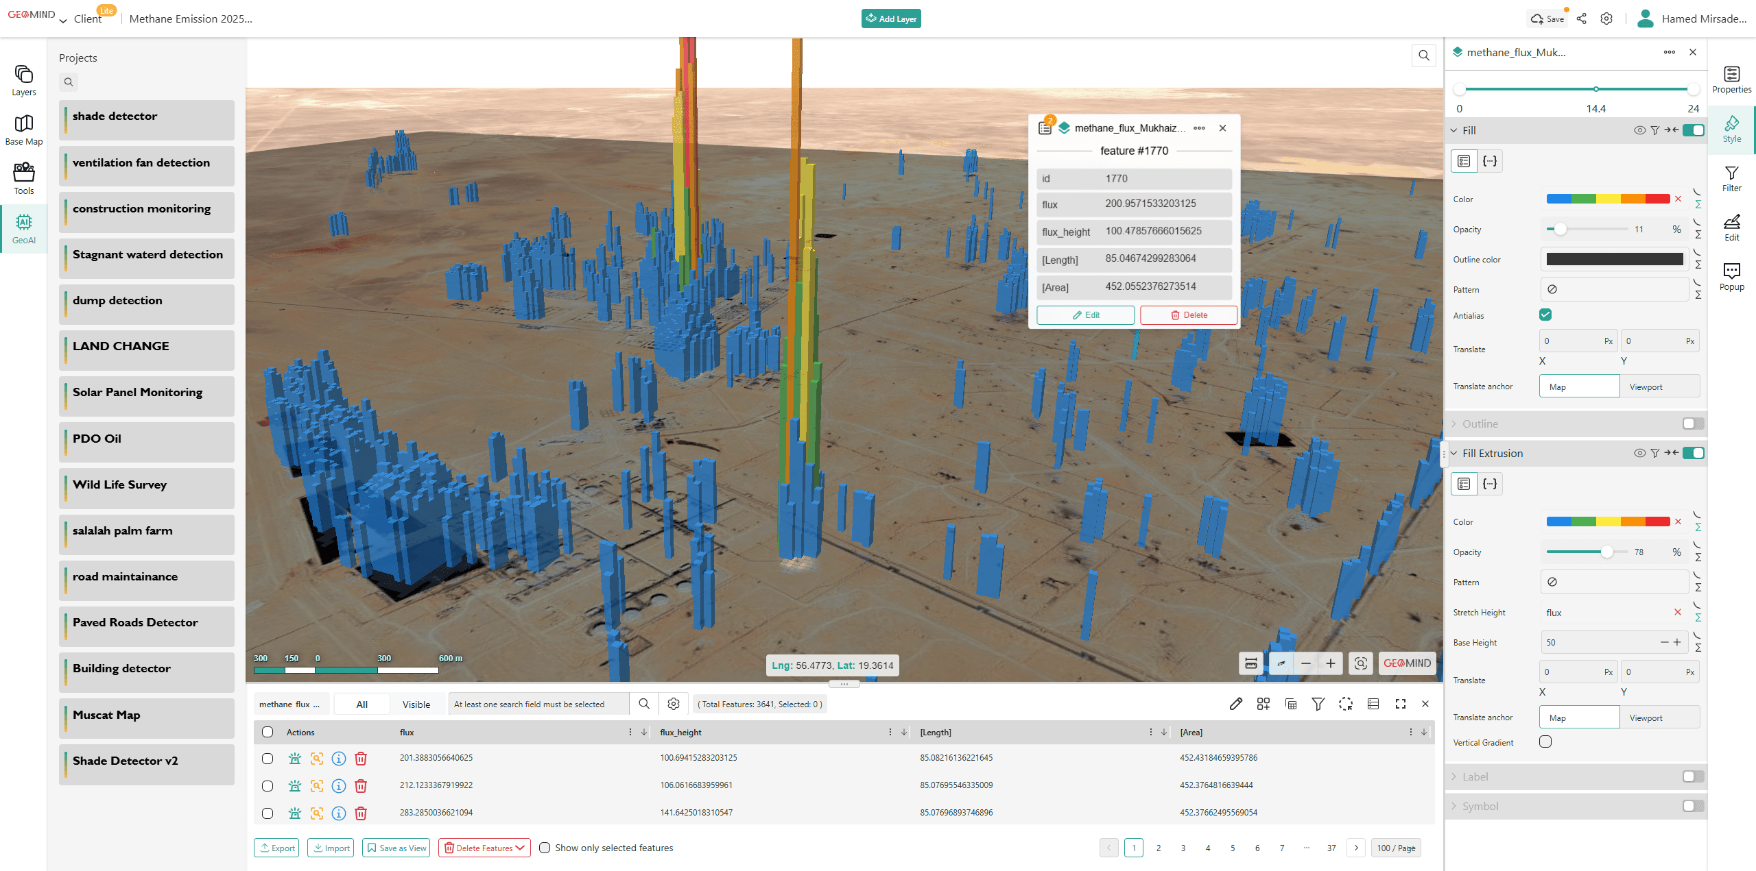
Task: Select the Base Map sidebar icon
Action: point(23,129)
